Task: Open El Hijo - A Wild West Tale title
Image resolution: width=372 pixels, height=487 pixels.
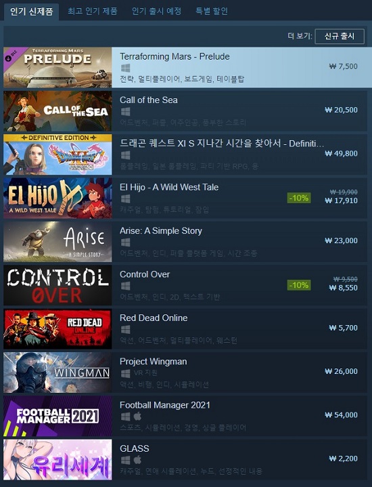Action: (169, 188)
